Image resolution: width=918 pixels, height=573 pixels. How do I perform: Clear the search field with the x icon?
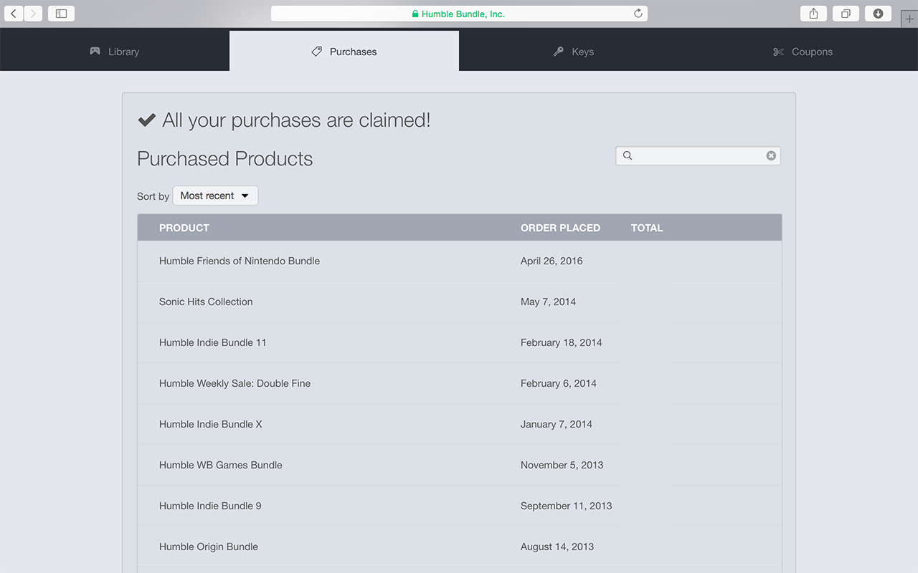(x=771, y=155)
